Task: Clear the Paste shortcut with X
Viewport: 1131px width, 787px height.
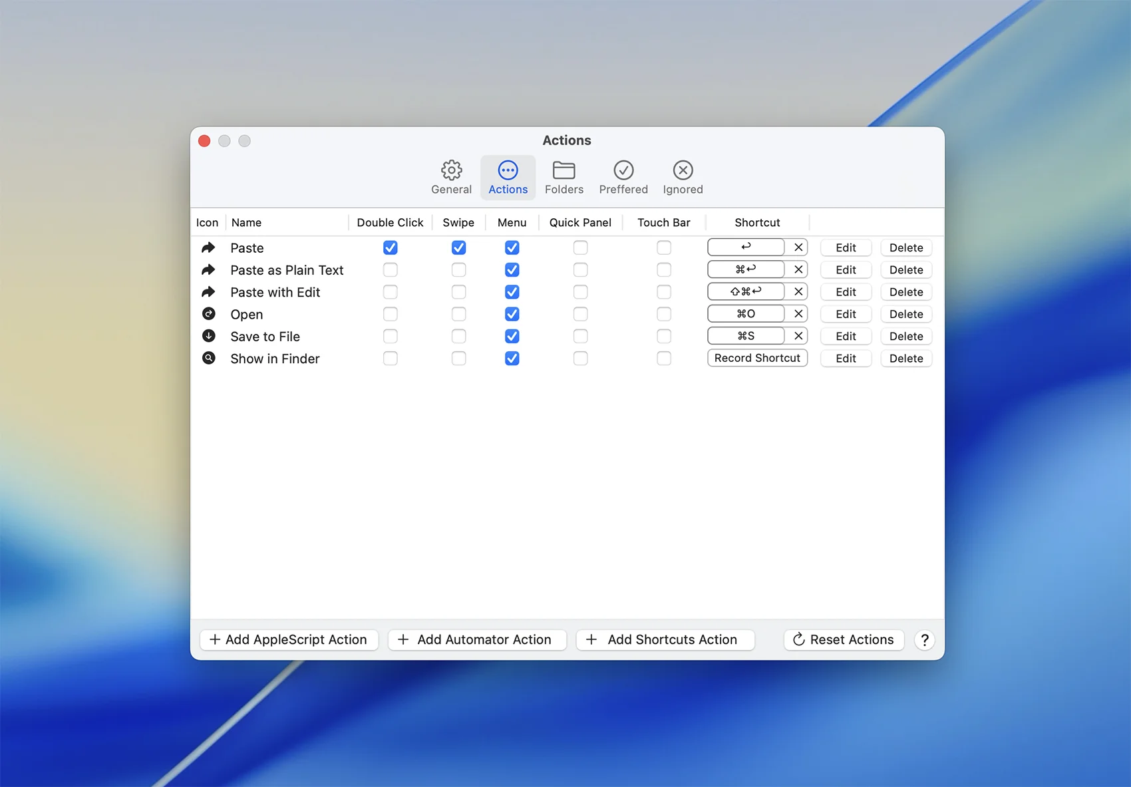Action: click(x=798, y=247)
